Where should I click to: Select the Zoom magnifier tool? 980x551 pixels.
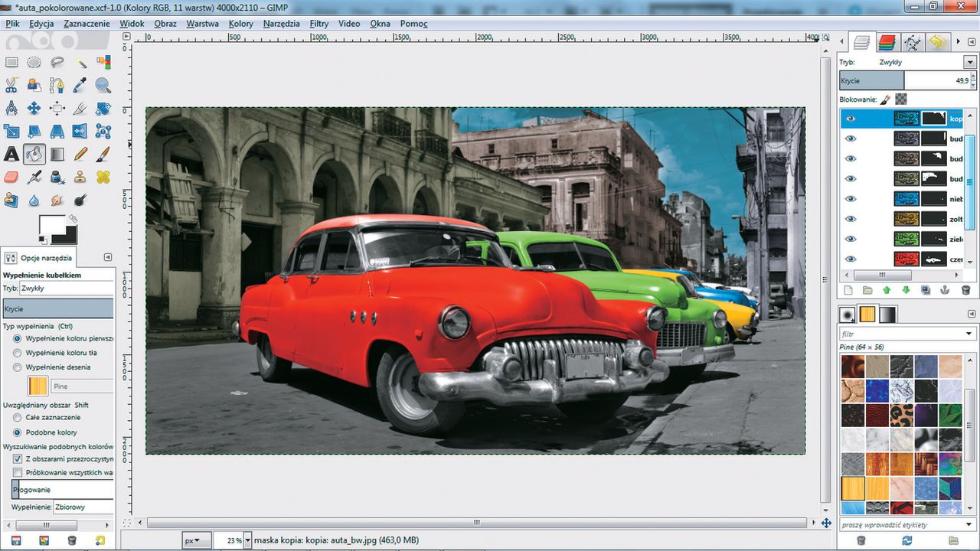[103, 86]
